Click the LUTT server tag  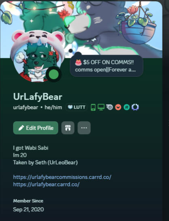[x=76, y=107]
